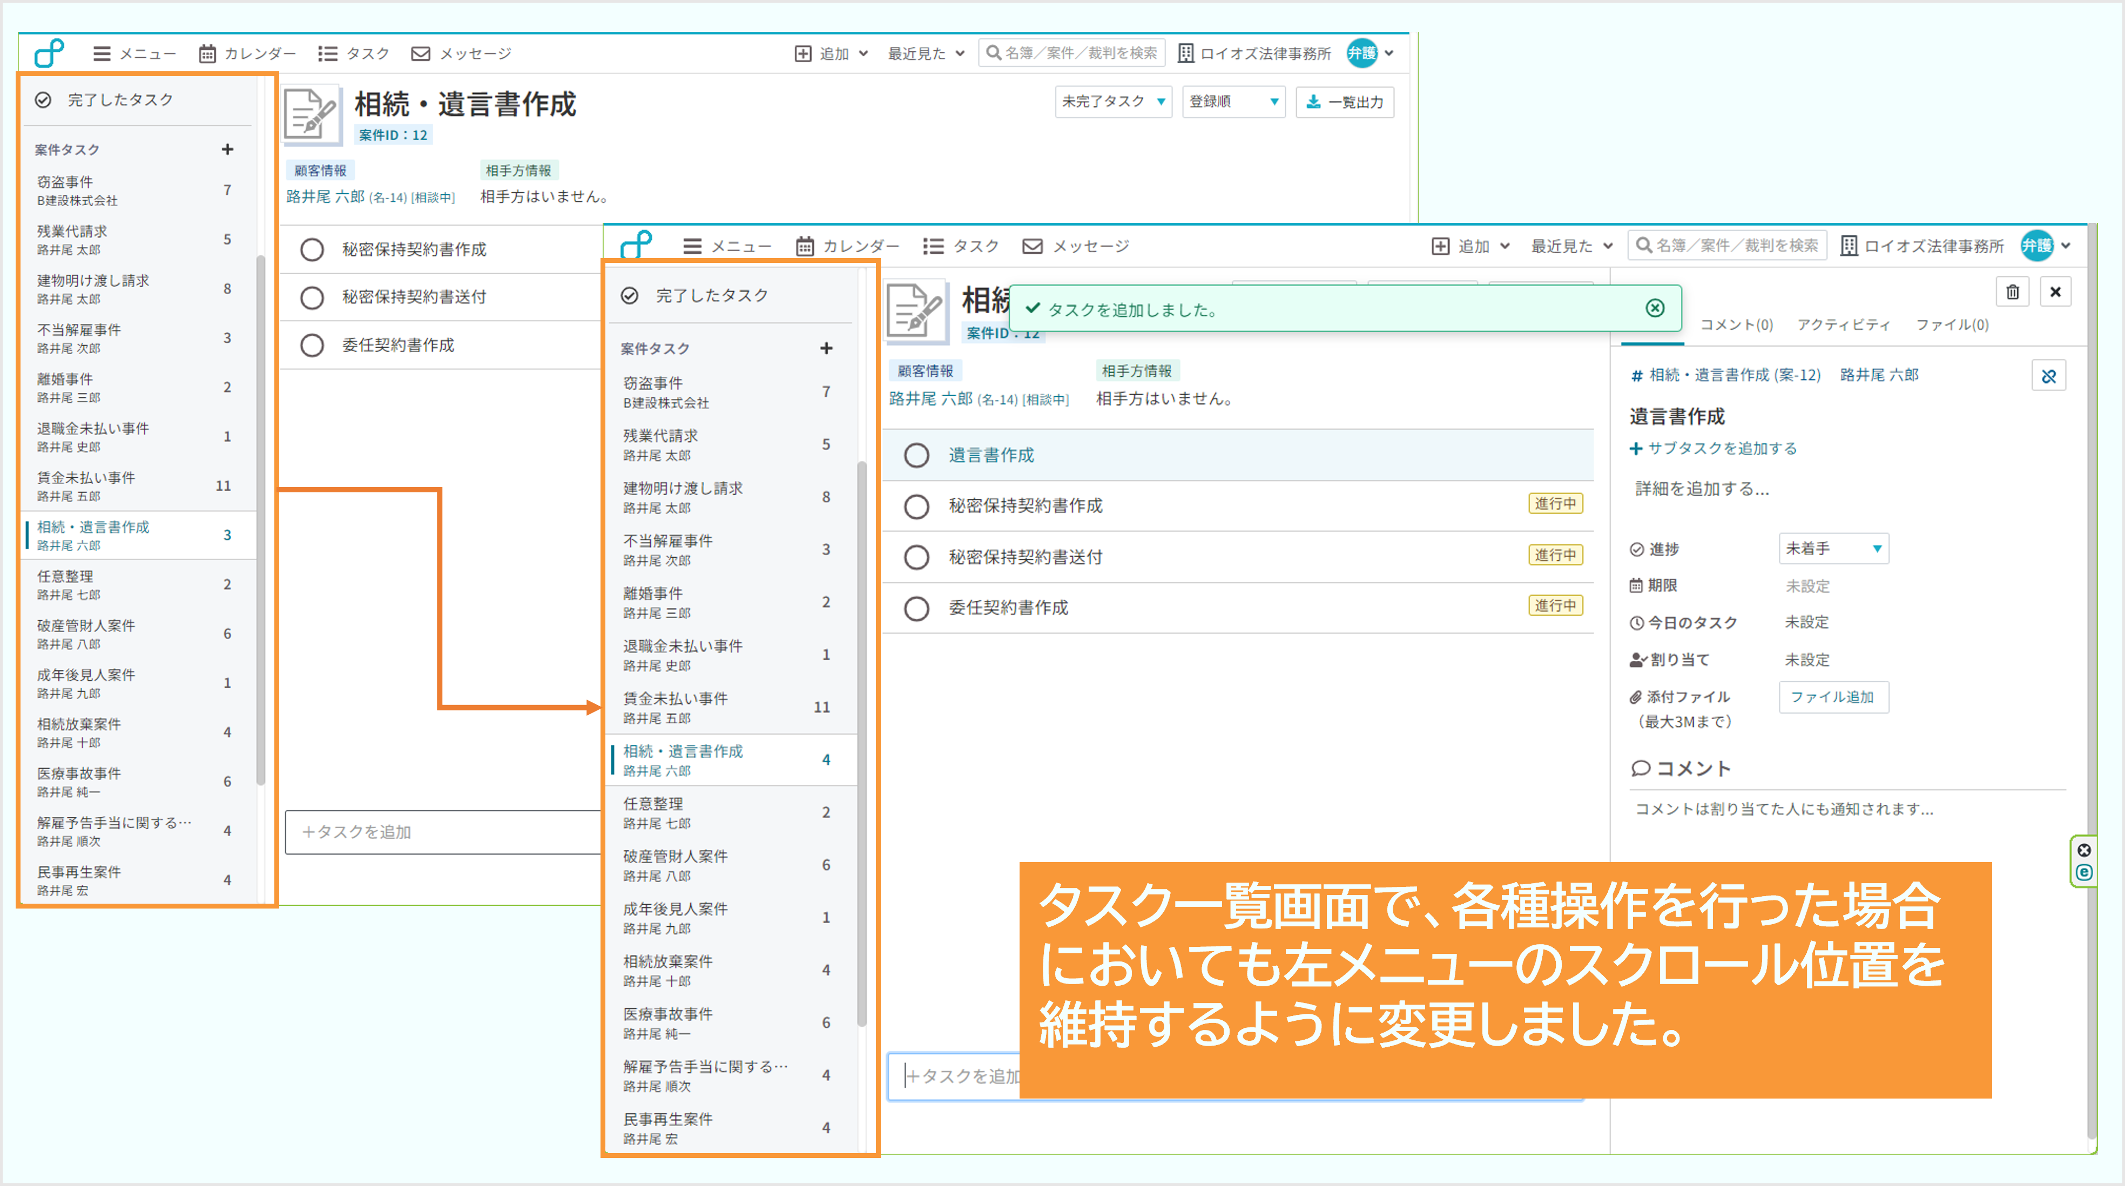Image resolution: width=2125 pixels, height=1186 pixels.
Task: Click the search field in the back window
Action: click(x=1071, y=53)
